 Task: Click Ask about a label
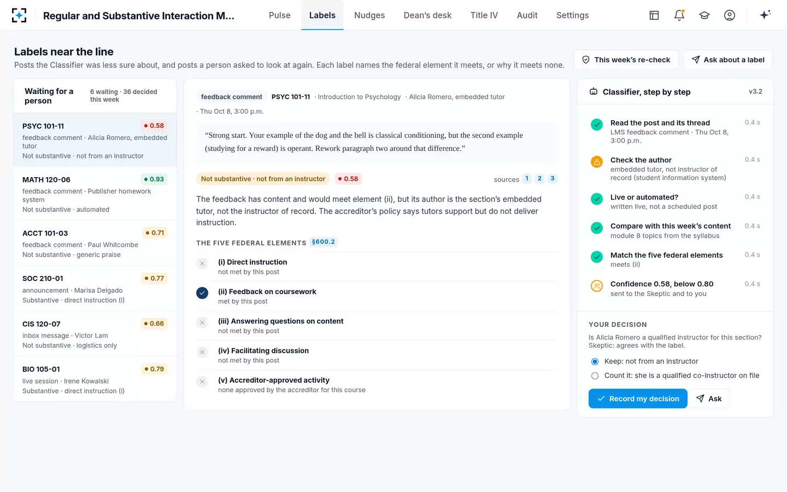[x=727, y=60]
